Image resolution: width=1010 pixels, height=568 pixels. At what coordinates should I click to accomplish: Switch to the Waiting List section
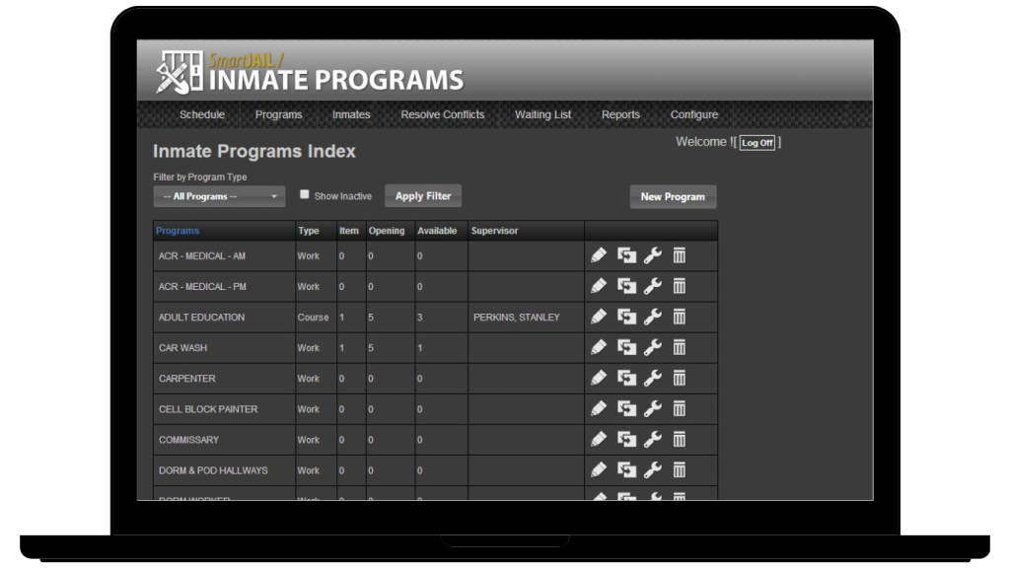pyautogui.click(x=542, y=114)
